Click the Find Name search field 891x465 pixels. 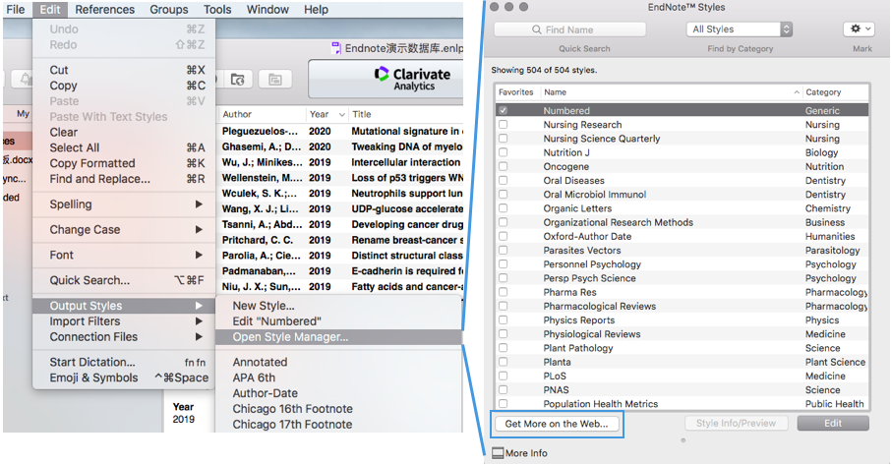click(x=570, y=29)
